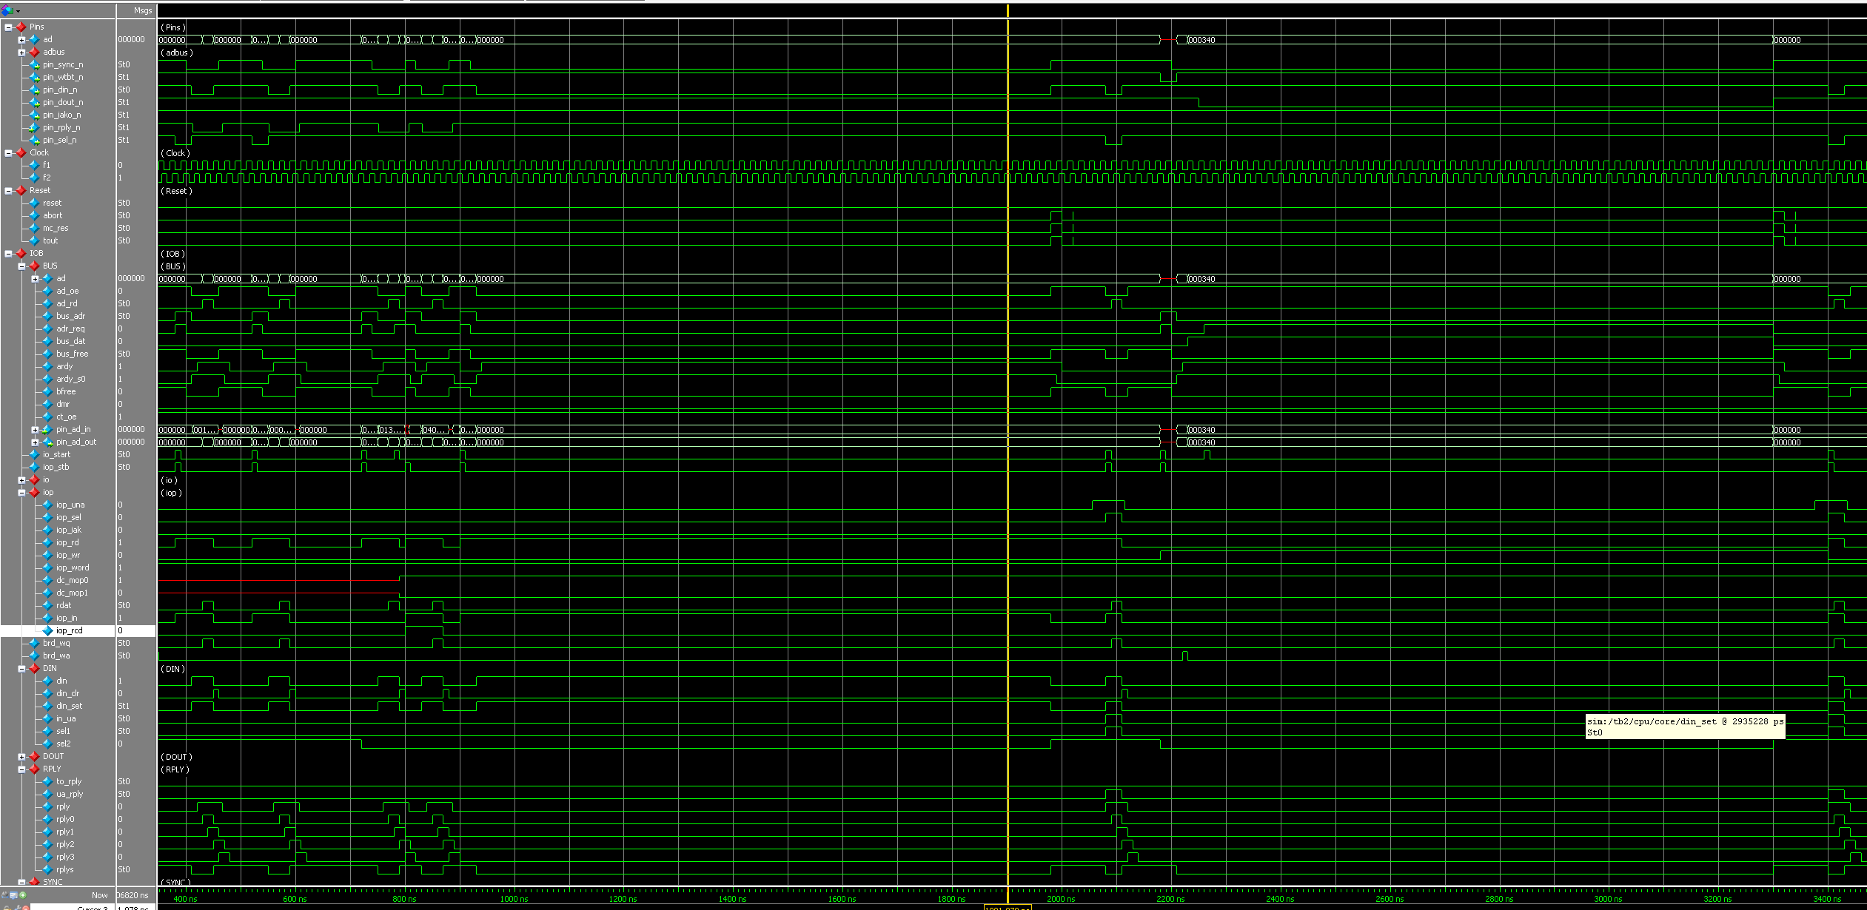Collapse the Pins group
The width and height of the screenshot is (1867, 910).
(x=8, y=27)
